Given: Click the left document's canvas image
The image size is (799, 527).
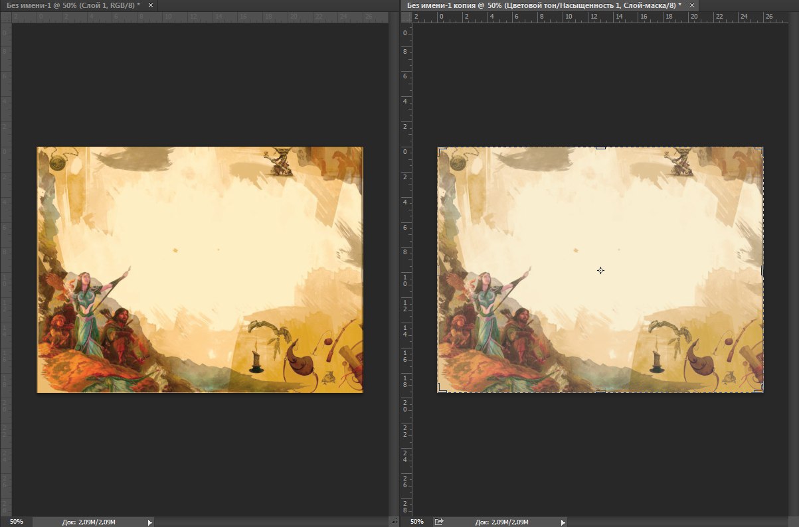Looking at the screenshot, I should point(200,269).
